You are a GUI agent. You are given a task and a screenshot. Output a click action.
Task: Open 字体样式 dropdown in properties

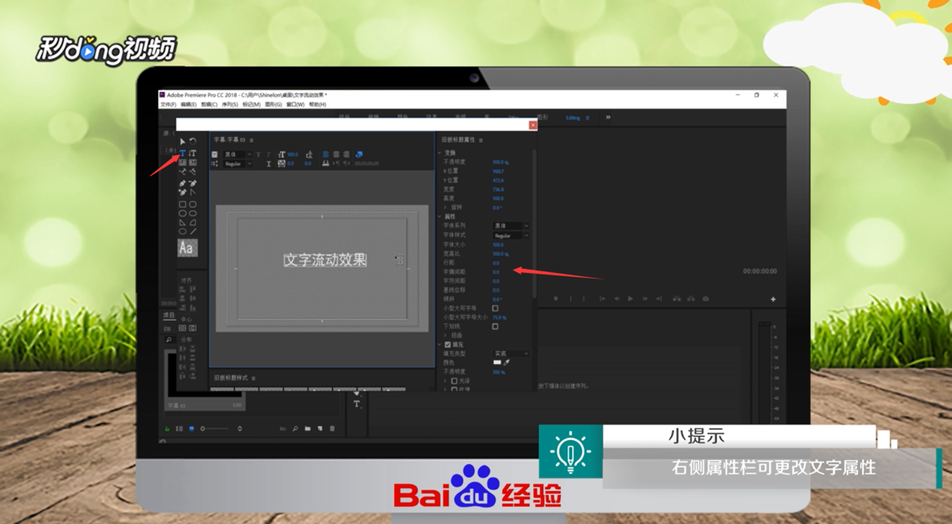point(511,236)
